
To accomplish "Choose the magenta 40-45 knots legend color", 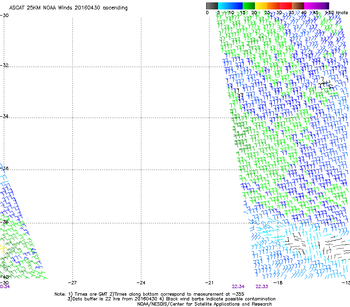I will tap(310, 6).
